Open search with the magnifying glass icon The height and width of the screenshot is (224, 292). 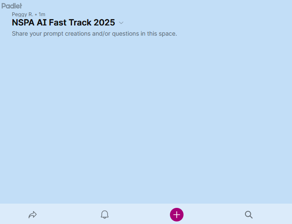coord(249,215)
